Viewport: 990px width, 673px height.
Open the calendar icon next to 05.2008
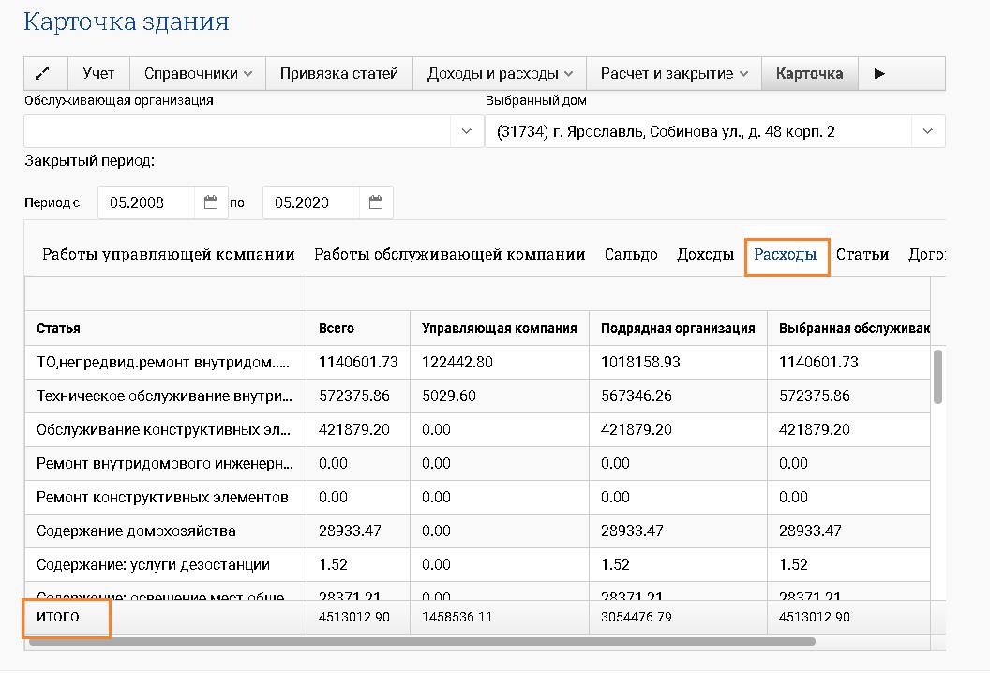[211, 202]
